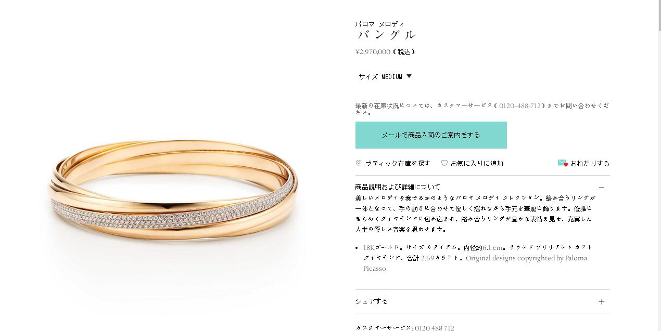Collapse product description with minus icon
Image resolution: width=661 pixels, height=331 pixels.
602,187
